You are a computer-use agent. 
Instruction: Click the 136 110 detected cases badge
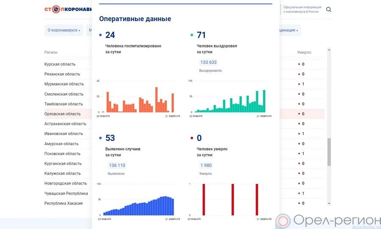[117, 166]
